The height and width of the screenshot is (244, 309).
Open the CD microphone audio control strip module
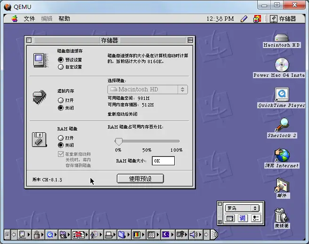[x=94, y=235]
